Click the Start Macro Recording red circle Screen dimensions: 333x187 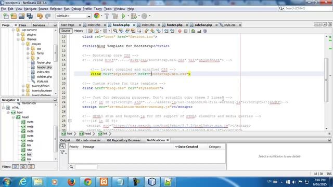(x=180, y=31)
